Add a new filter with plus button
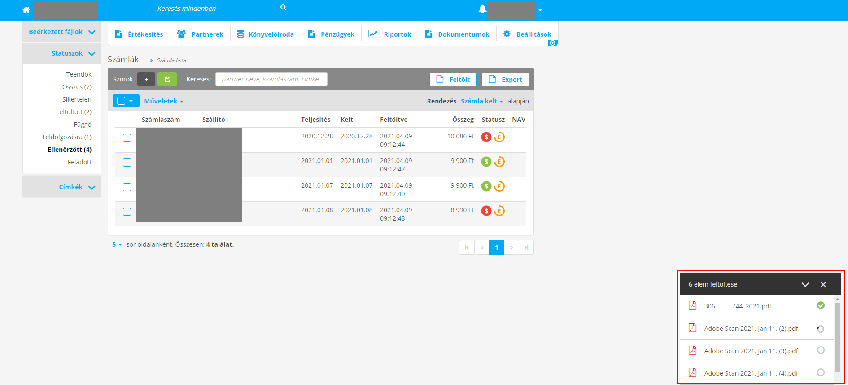848x385 pixels. pyautogui.click(x=146, y=79)
